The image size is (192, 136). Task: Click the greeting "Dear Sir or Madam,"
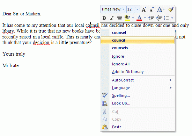click(22, 14)
